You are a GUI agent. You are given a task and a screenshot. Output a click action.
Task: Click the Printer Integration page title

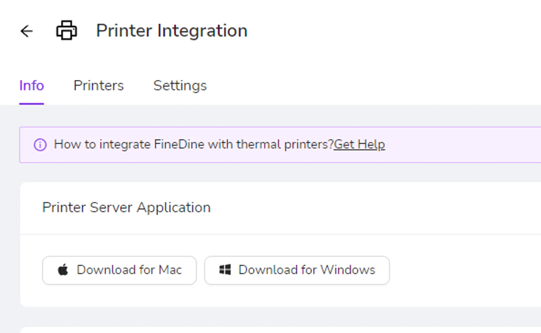coord(172,30)
